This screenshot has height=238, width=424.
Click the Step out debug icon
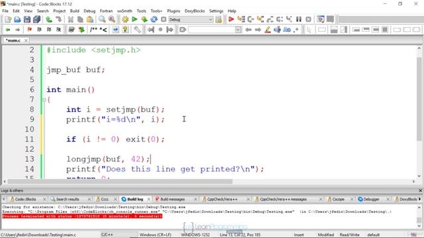tap(270, 19)
